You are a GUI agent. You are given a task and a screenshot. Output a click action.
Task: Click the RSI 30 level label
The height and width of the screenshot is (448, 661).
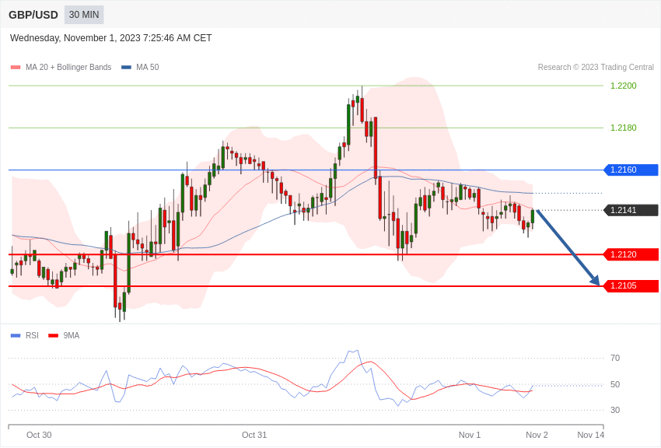[615, 410]
